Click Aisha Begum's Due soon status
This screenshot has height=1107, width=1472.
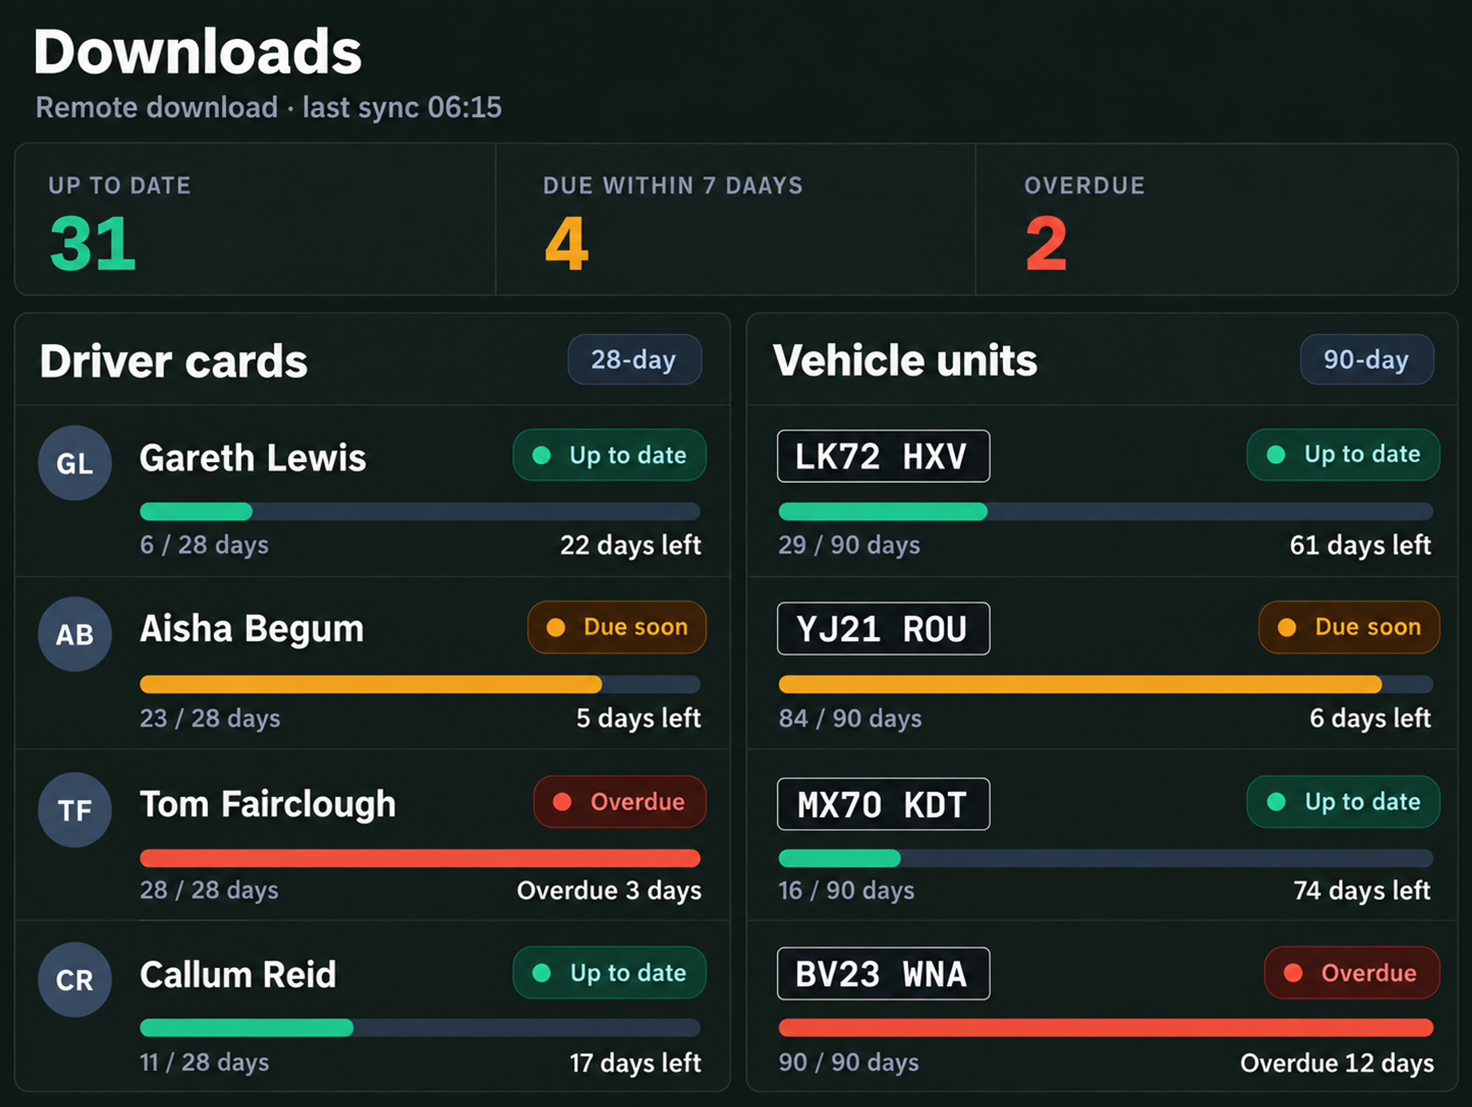pyautogui.click(x=617, y=626)
